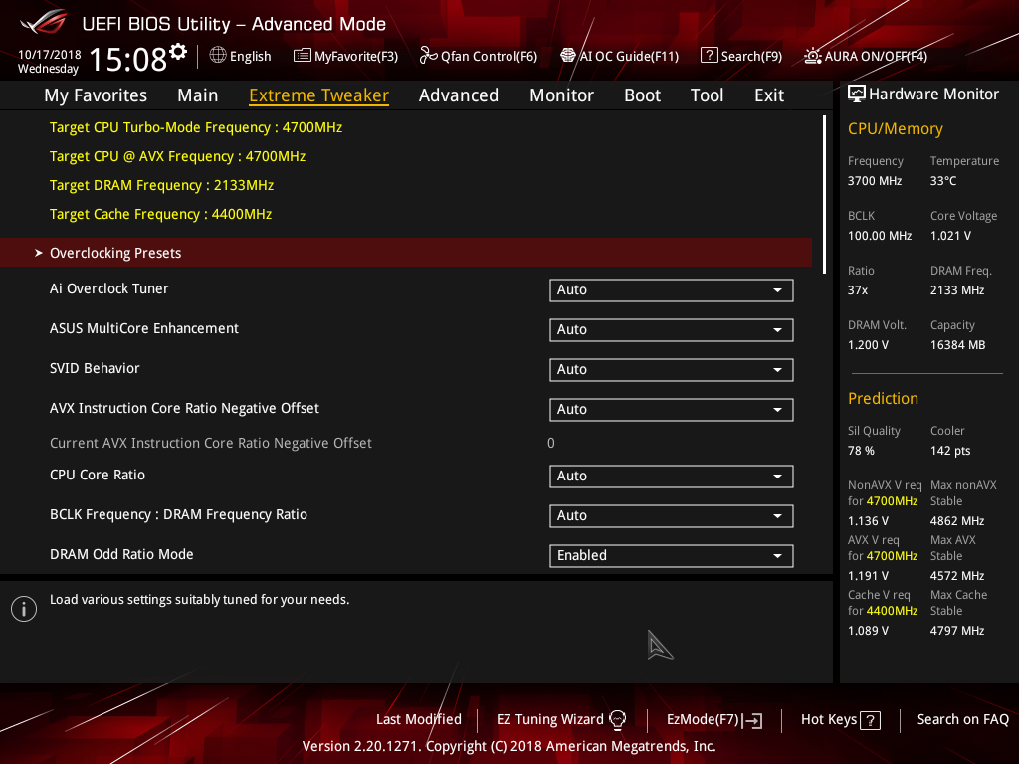Open the Overclocking Presets entry

pyautogui.click(x=114, y=252)
